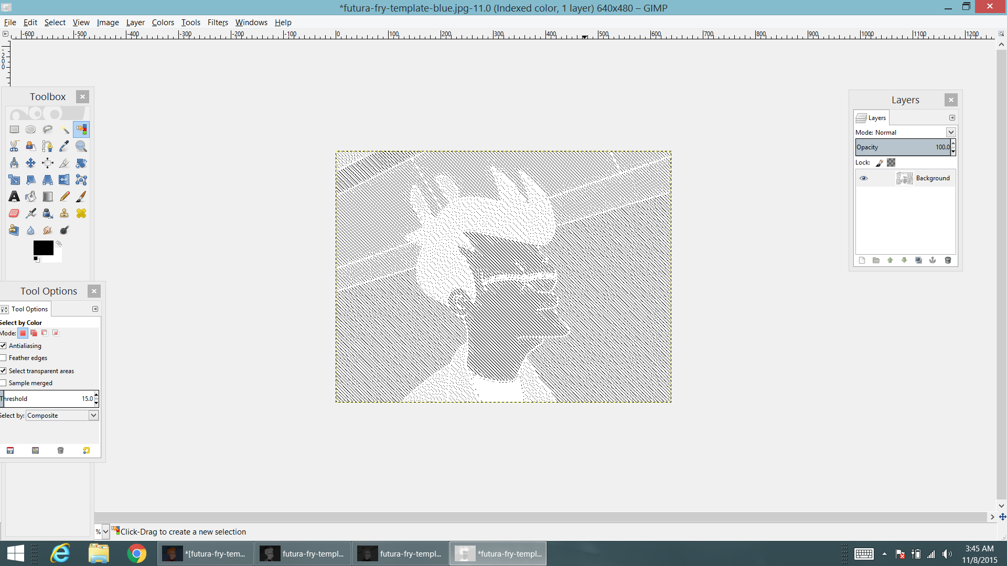Toggle the Antialiasing checkbox

pos(3,345)
